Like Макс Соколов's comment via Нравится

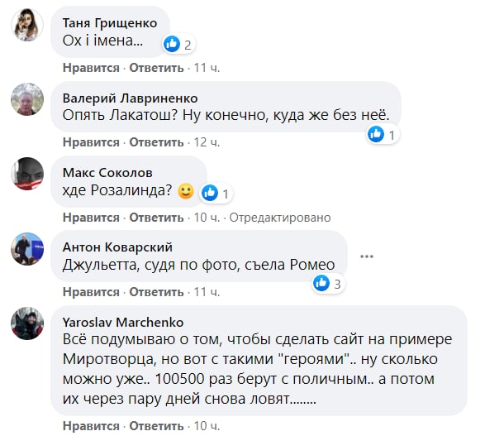point(91,217)
